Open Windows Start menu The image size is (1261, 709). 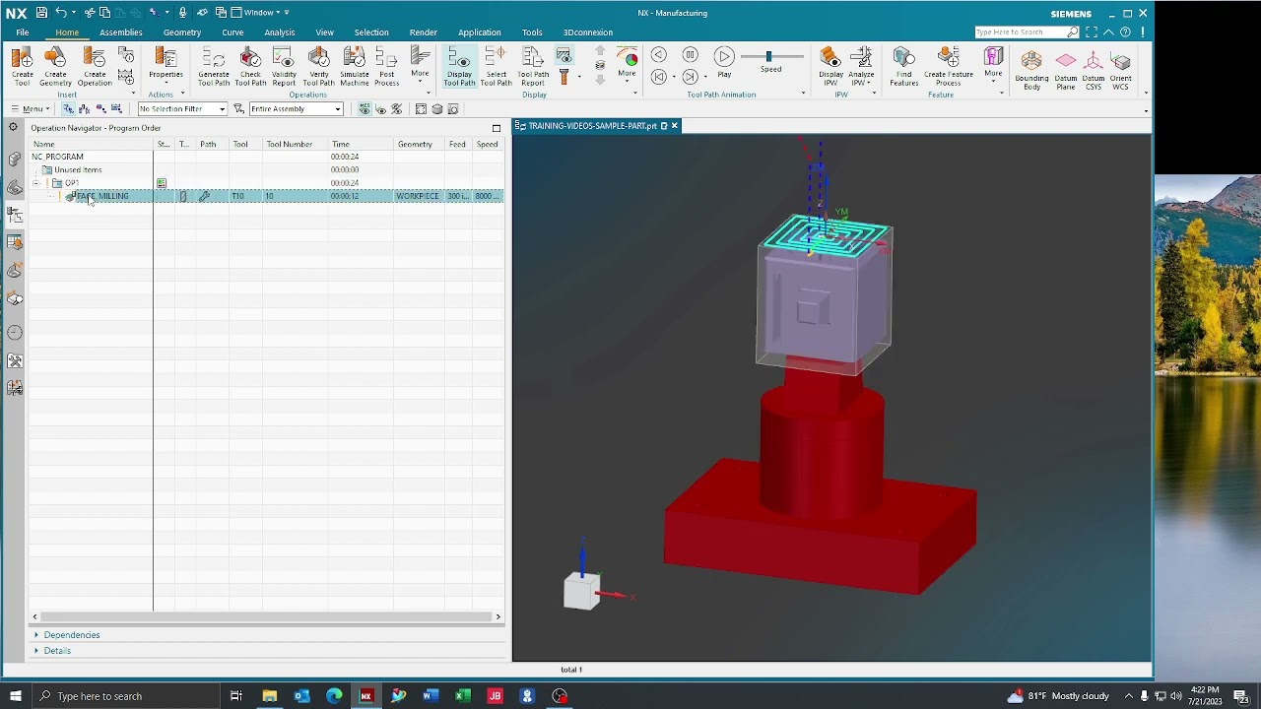[15, 696]
